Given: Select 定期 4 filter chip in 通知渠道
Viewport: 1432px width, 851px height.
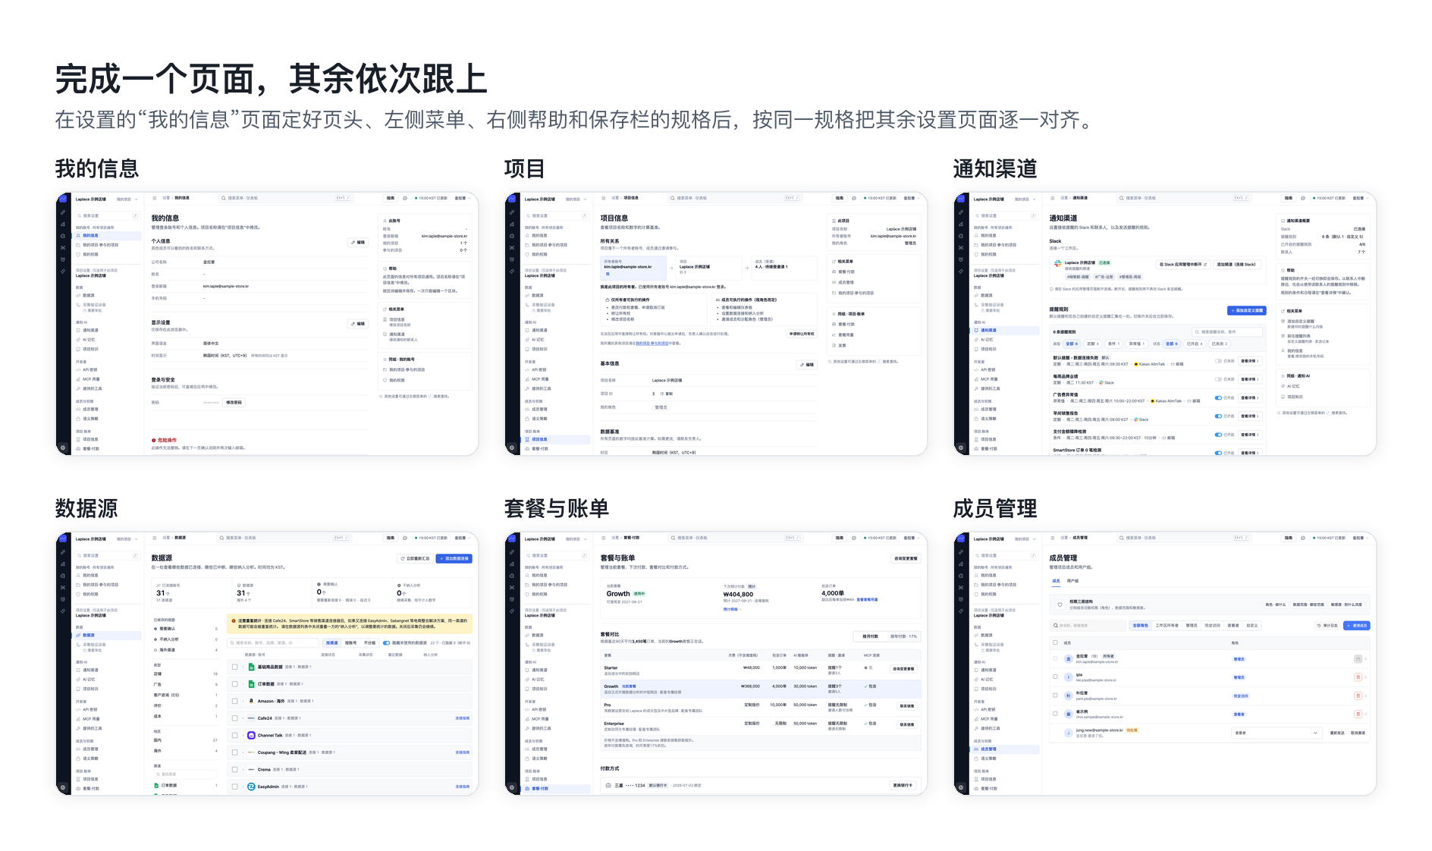Looking at the screenshot, I should tap(1092, 344).
